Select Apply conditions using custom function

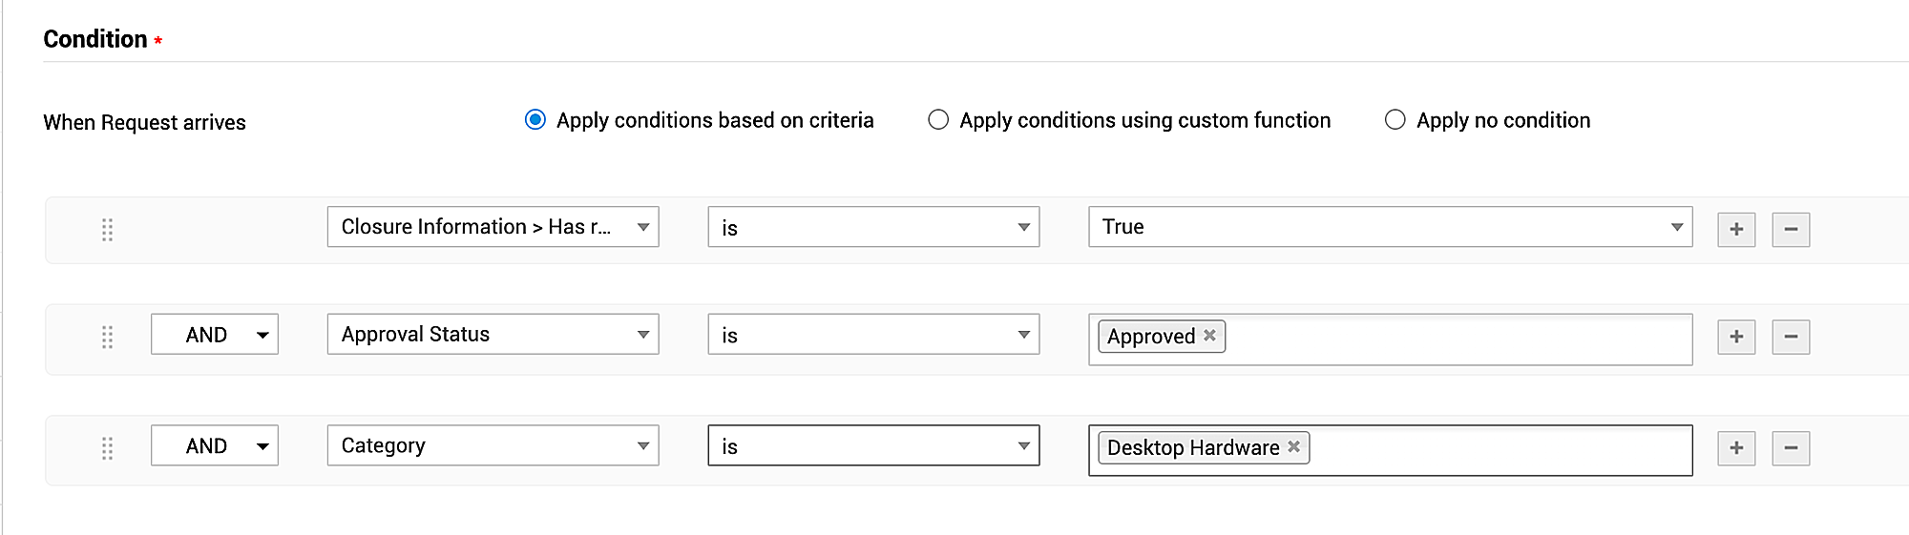[938, 120]
